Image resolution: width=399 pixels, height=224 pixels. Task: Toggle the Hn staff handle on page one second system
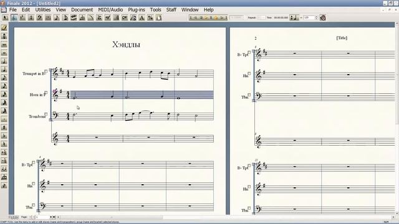click(x=33, y=184)
